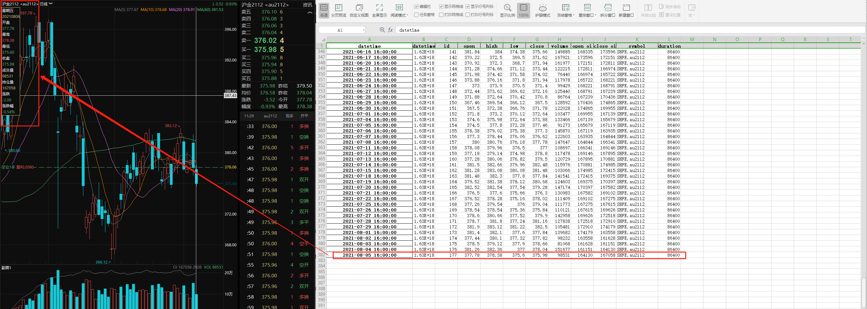Click the 100% zoom button
The height and width of the screenshot is (309, 867).
coord(523,10)
